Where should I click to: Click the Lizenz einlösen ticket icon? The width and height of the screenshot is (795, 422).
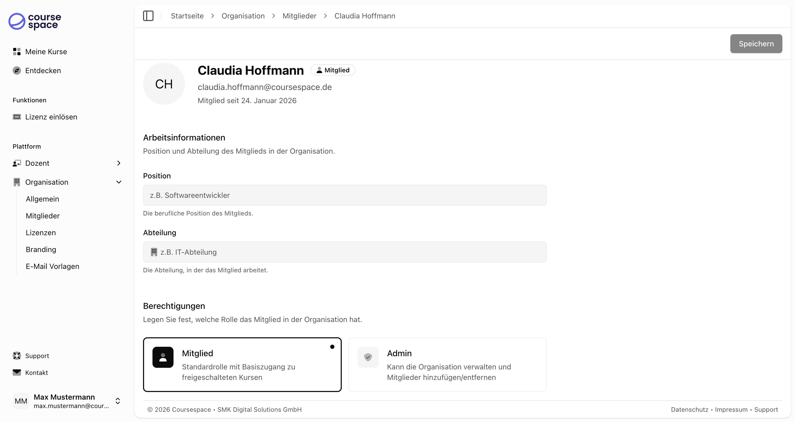point(17,117)
